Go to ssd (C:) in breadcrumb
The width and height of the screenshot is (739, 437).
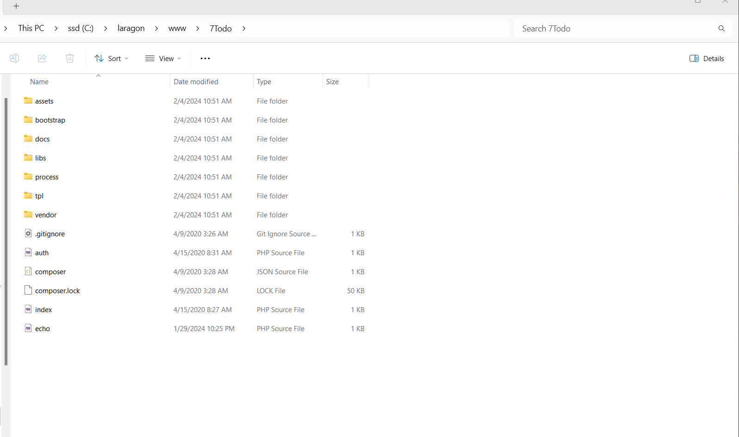81,28
